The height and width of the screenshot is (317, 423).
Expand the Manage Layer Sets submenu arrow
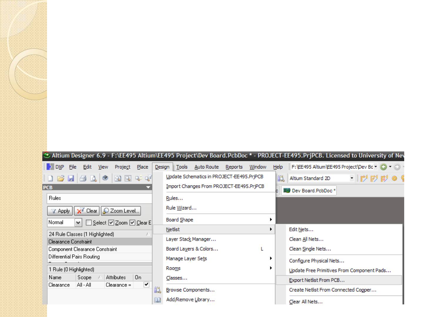(271, 258)
